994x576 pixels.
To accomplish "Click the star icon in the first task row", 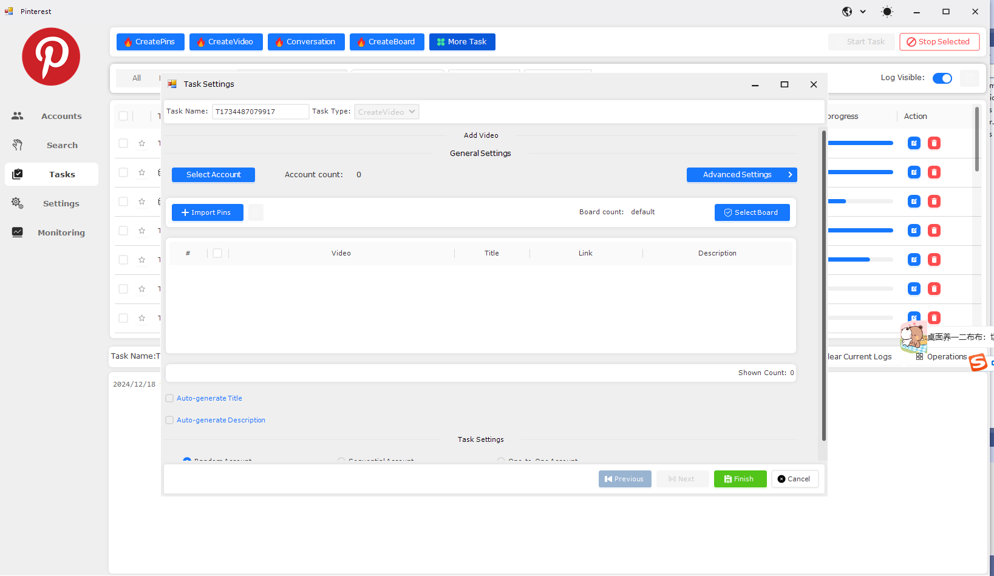I will click(141, 143).
